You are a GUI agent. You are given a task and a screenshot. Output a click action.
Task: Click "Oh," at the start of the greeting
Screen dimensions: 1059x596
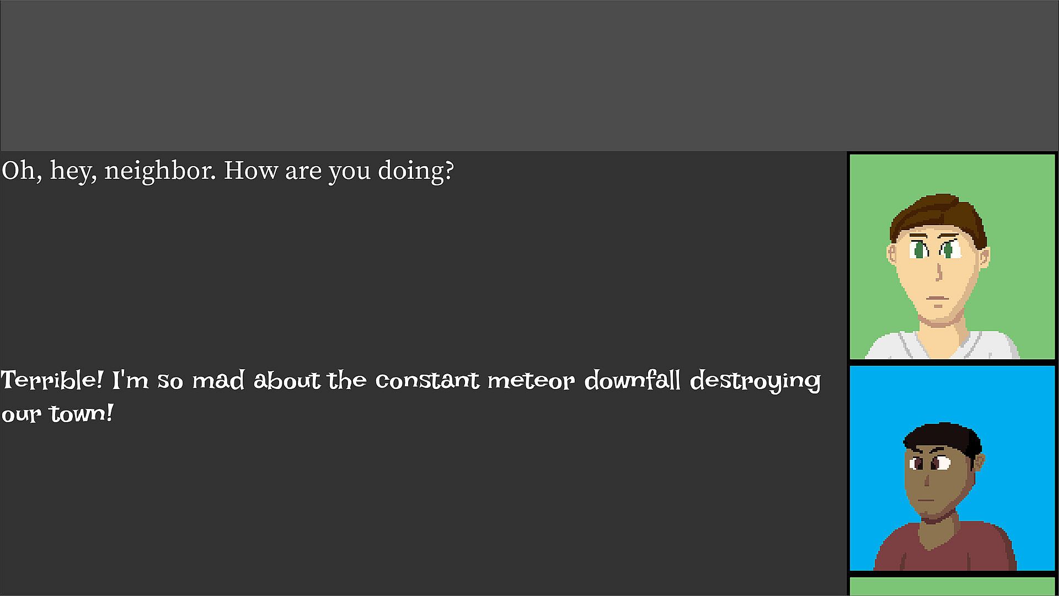pyautogui.click(x=21, y=171)
